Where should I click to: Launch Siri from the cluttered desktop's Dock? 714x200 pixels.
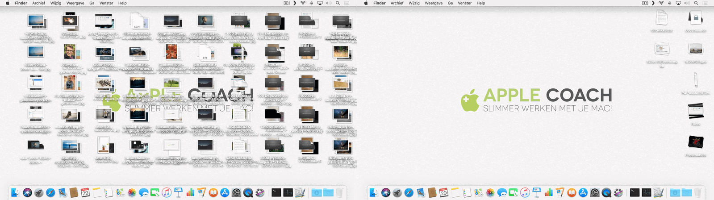(27, 193)
